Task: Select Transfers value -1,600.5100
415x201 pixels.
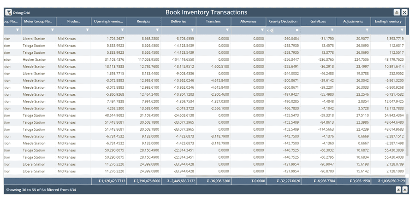Action: point(220,67)
